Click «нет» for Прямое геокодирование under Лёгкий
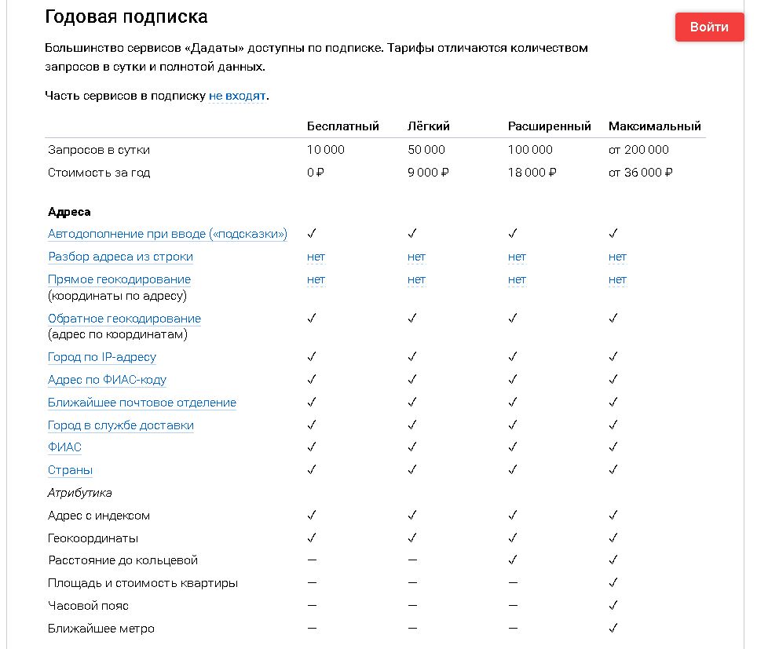This screenshot has height=649, width=779. coord(416,279)
